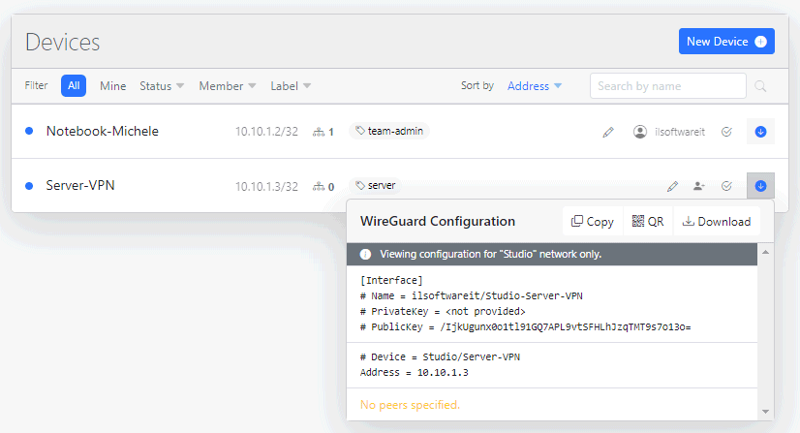Viewport: 800px width, 433px height.
Task: Open the Status filter dropdown
Action: [162, 86]
